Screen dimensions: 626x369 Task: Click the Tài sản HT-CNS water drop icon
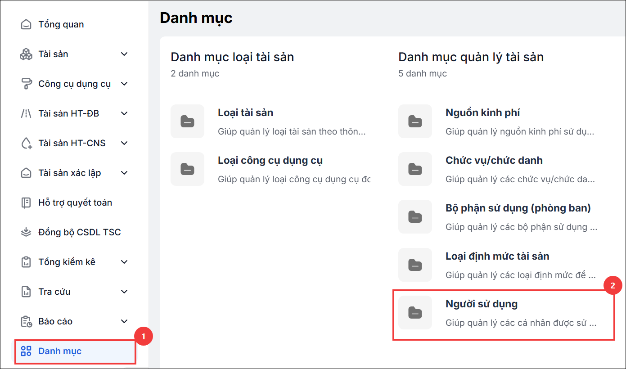(26, 143)
